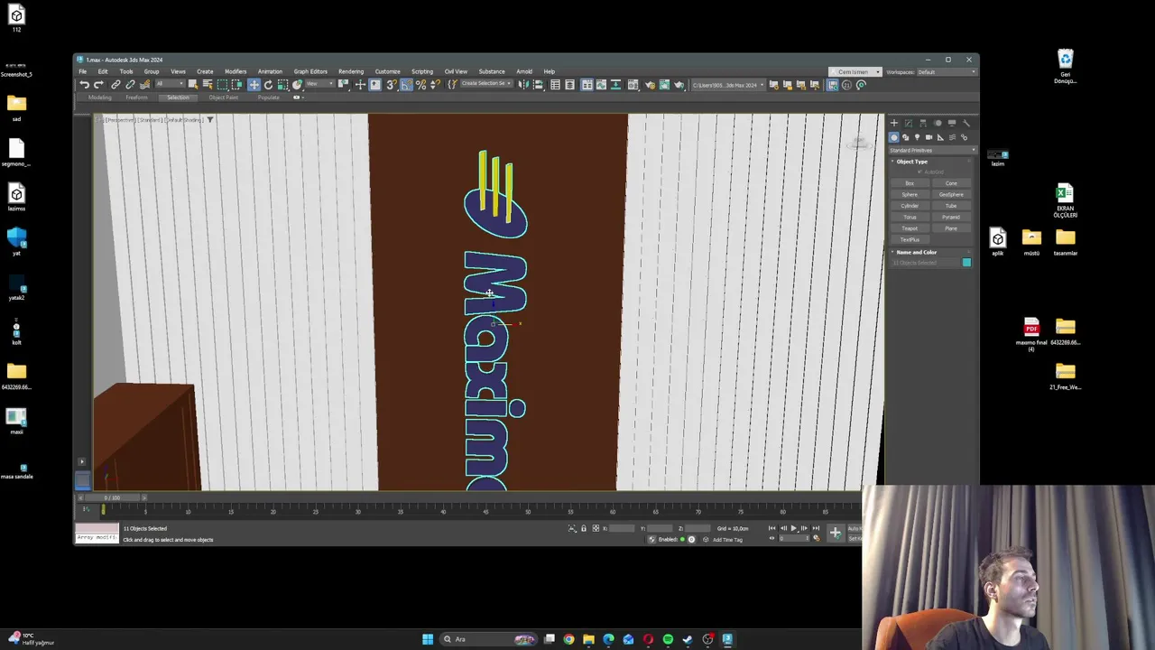Click the Undo arrow in 3ds Max toolbar
1155x650 pixels.
coord(84,85)
